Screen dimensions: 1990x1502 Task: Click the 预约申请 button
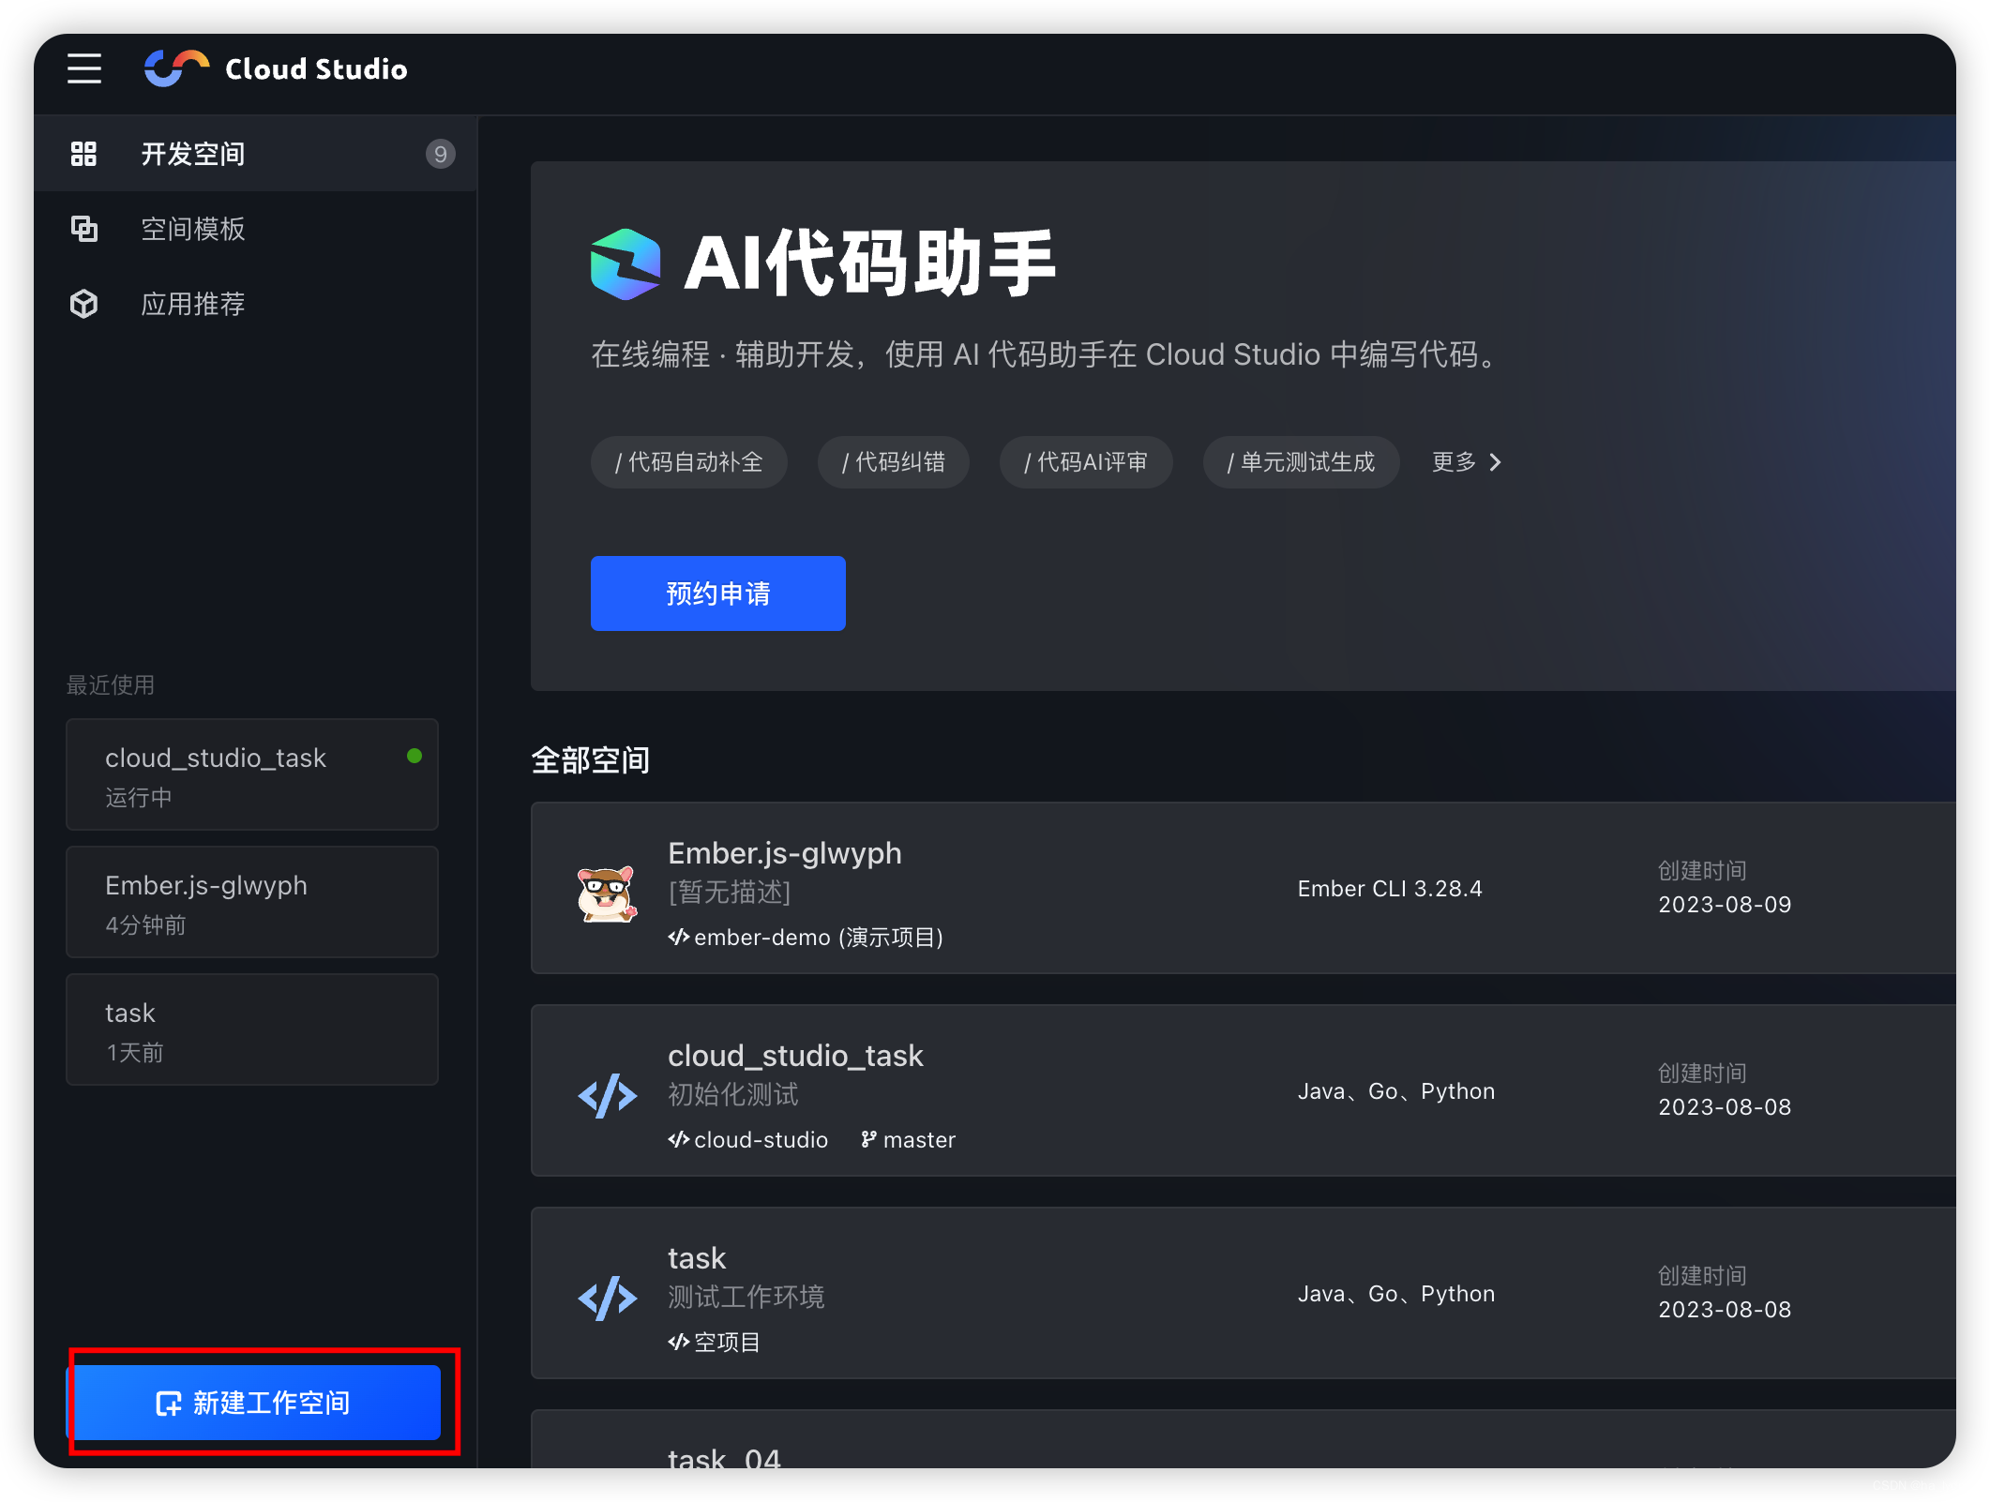[717, 593]
